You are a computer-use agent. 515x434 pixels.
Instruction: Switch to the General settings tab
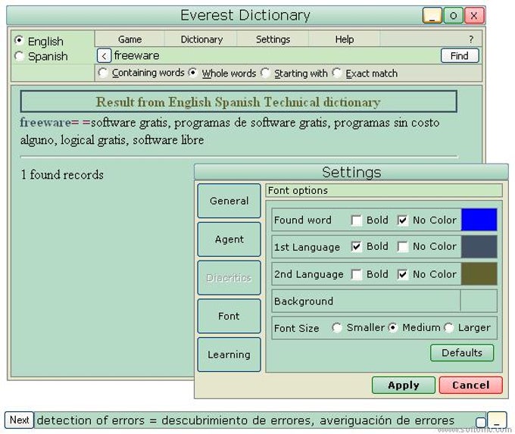point(229,201)
